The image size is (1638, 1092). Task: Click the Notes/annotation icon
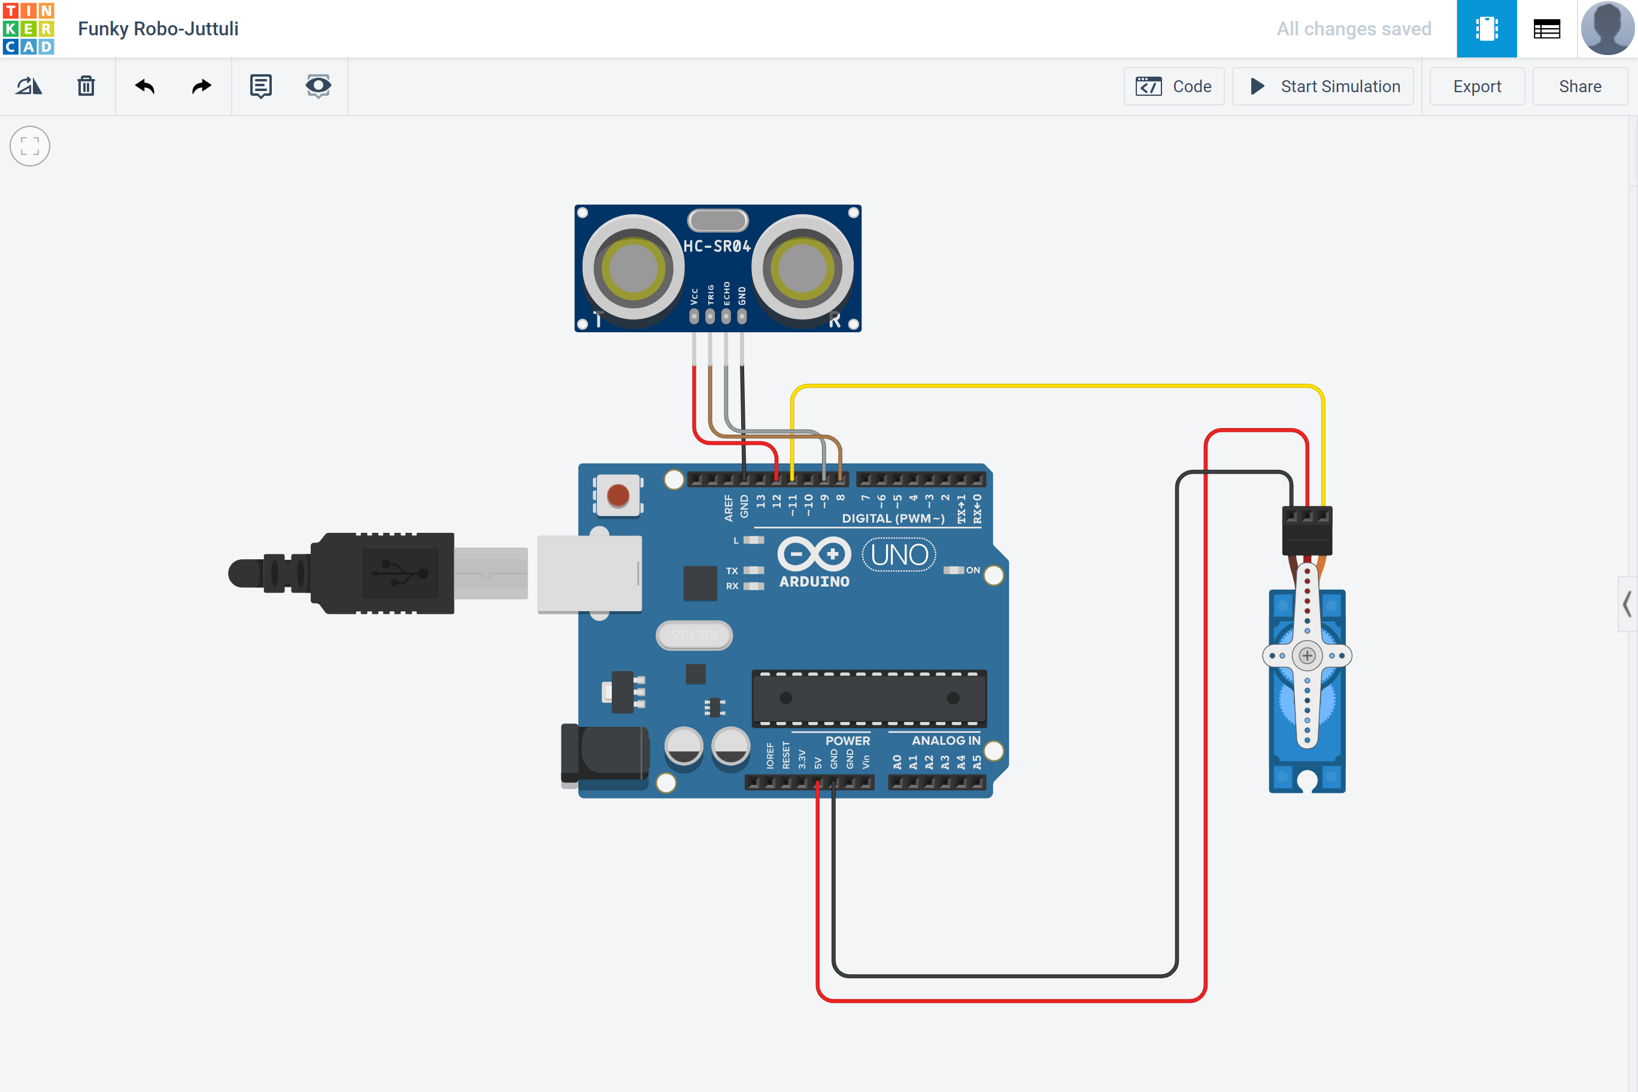[x=260, y=85]
